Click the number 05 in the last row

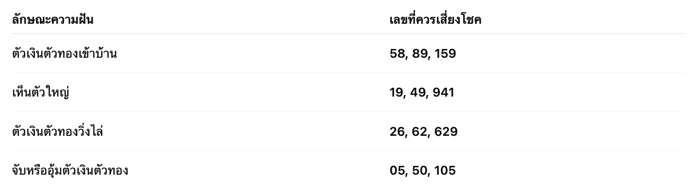(397, 170)
